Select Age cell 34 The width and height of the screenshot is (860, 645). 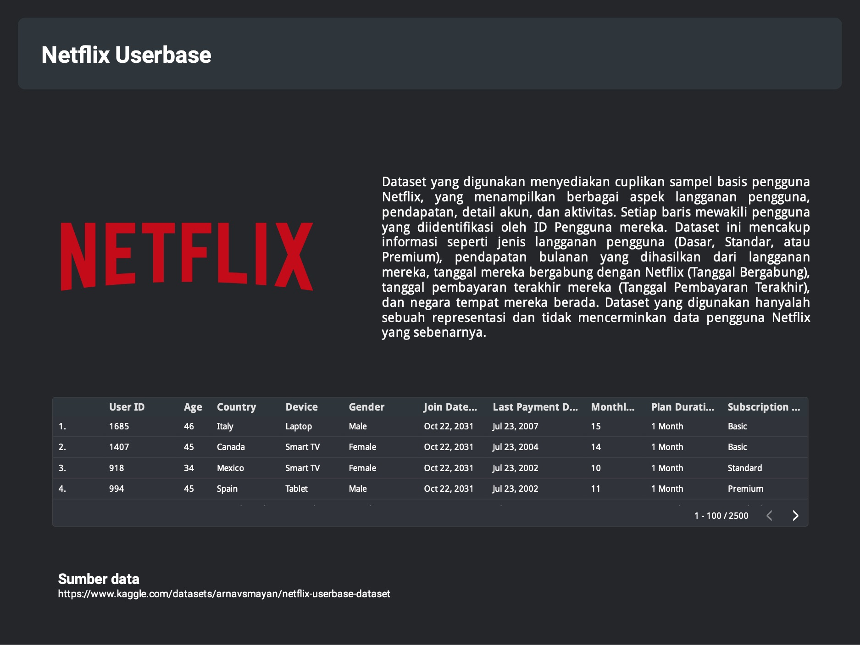pyautogui.click(x=189, y=468)
